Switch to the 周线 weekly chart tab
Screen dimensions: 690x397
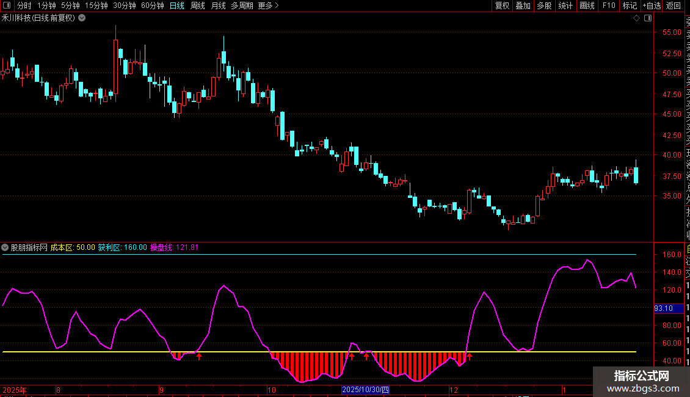[x=198, y=5]
